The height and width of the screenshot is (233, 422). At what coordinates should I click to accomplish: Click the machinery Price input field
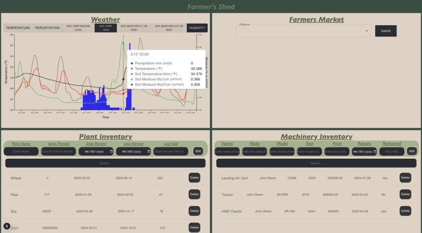(337, 152)
